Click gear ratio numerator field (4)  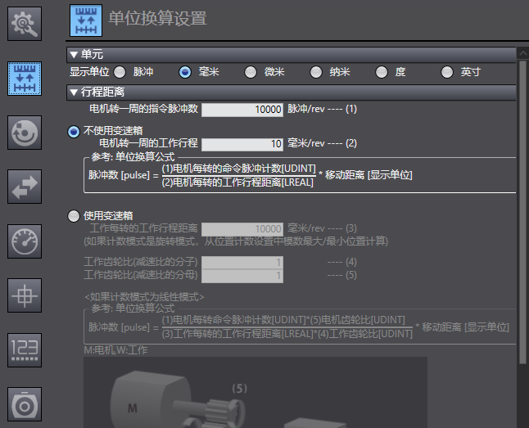242,262
